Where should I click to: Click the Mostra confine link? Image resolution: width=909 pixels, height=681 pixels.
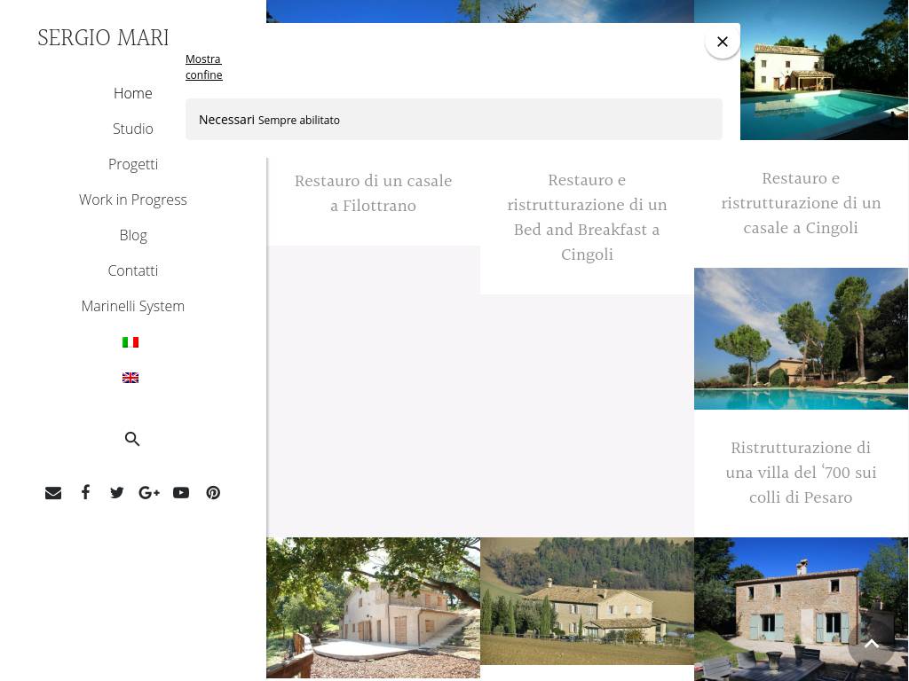point(203,67)
